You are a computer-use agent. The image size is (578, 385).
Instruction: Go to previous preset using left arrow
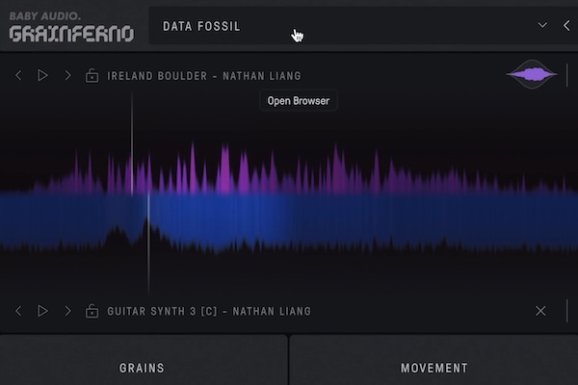pos(566,25)
